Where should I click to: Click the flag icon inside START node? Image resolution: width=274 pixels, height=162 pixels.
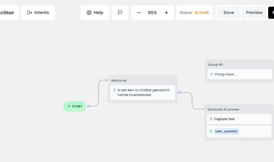69,106
